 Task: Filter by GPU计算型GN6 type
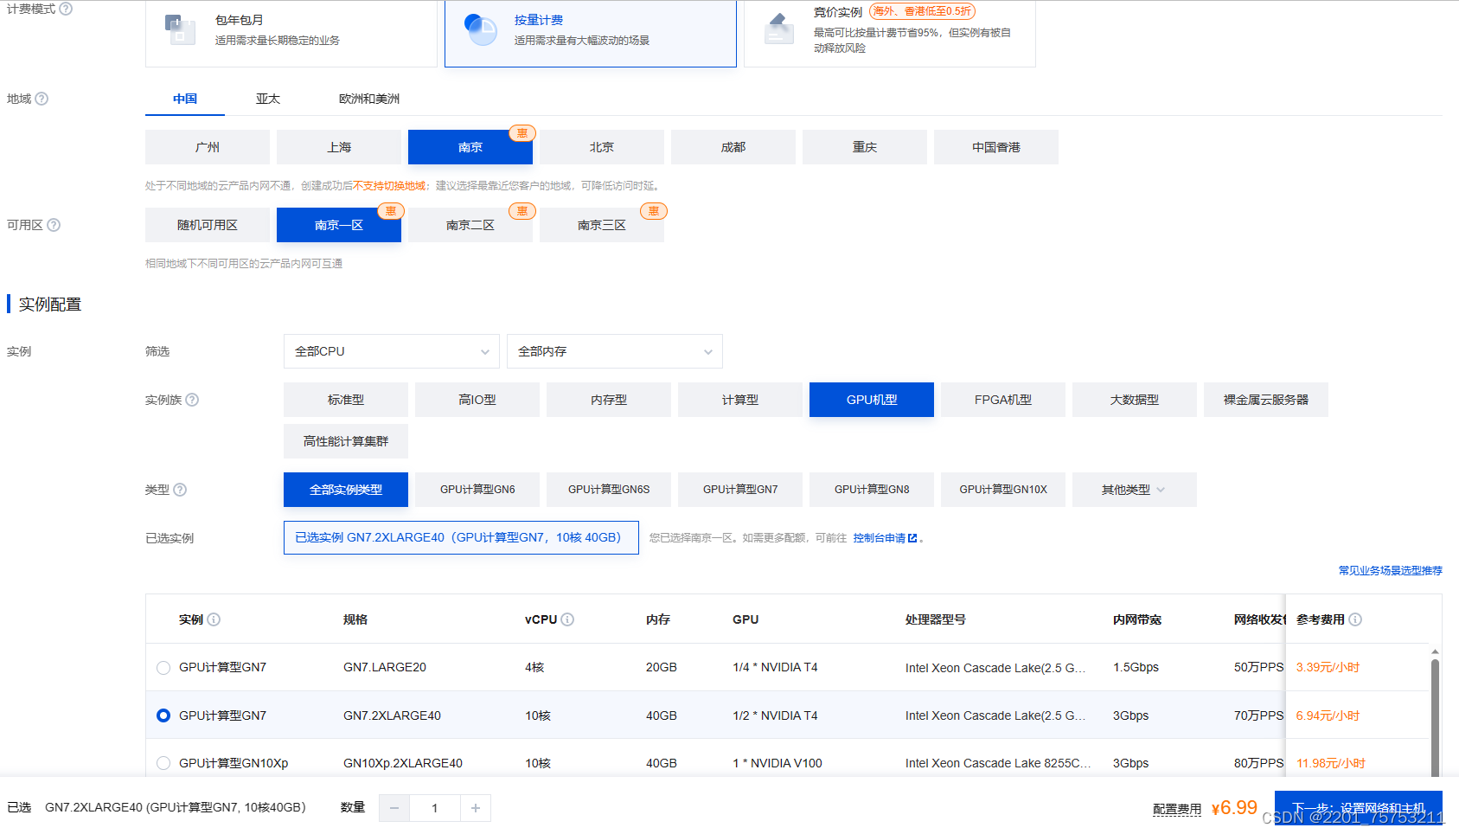pos(477,490)
